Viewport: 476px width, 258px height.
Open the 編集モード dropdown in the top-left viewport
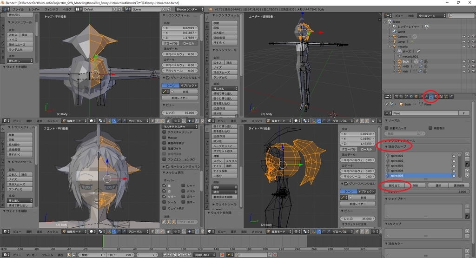pyautogui.click(x=74, y=121)
